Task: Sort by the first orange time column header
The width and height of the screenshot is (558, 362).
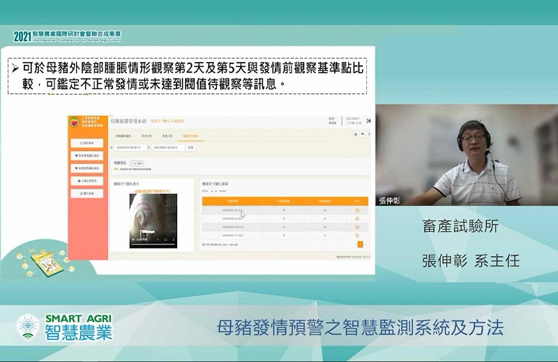Action: (x=232, y=201)
